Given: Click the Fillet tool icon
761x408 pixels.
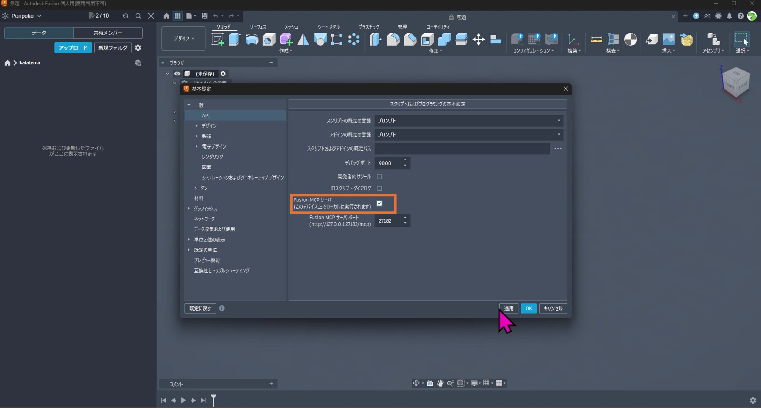Looking at the screenshot, I should click(393, 40).
